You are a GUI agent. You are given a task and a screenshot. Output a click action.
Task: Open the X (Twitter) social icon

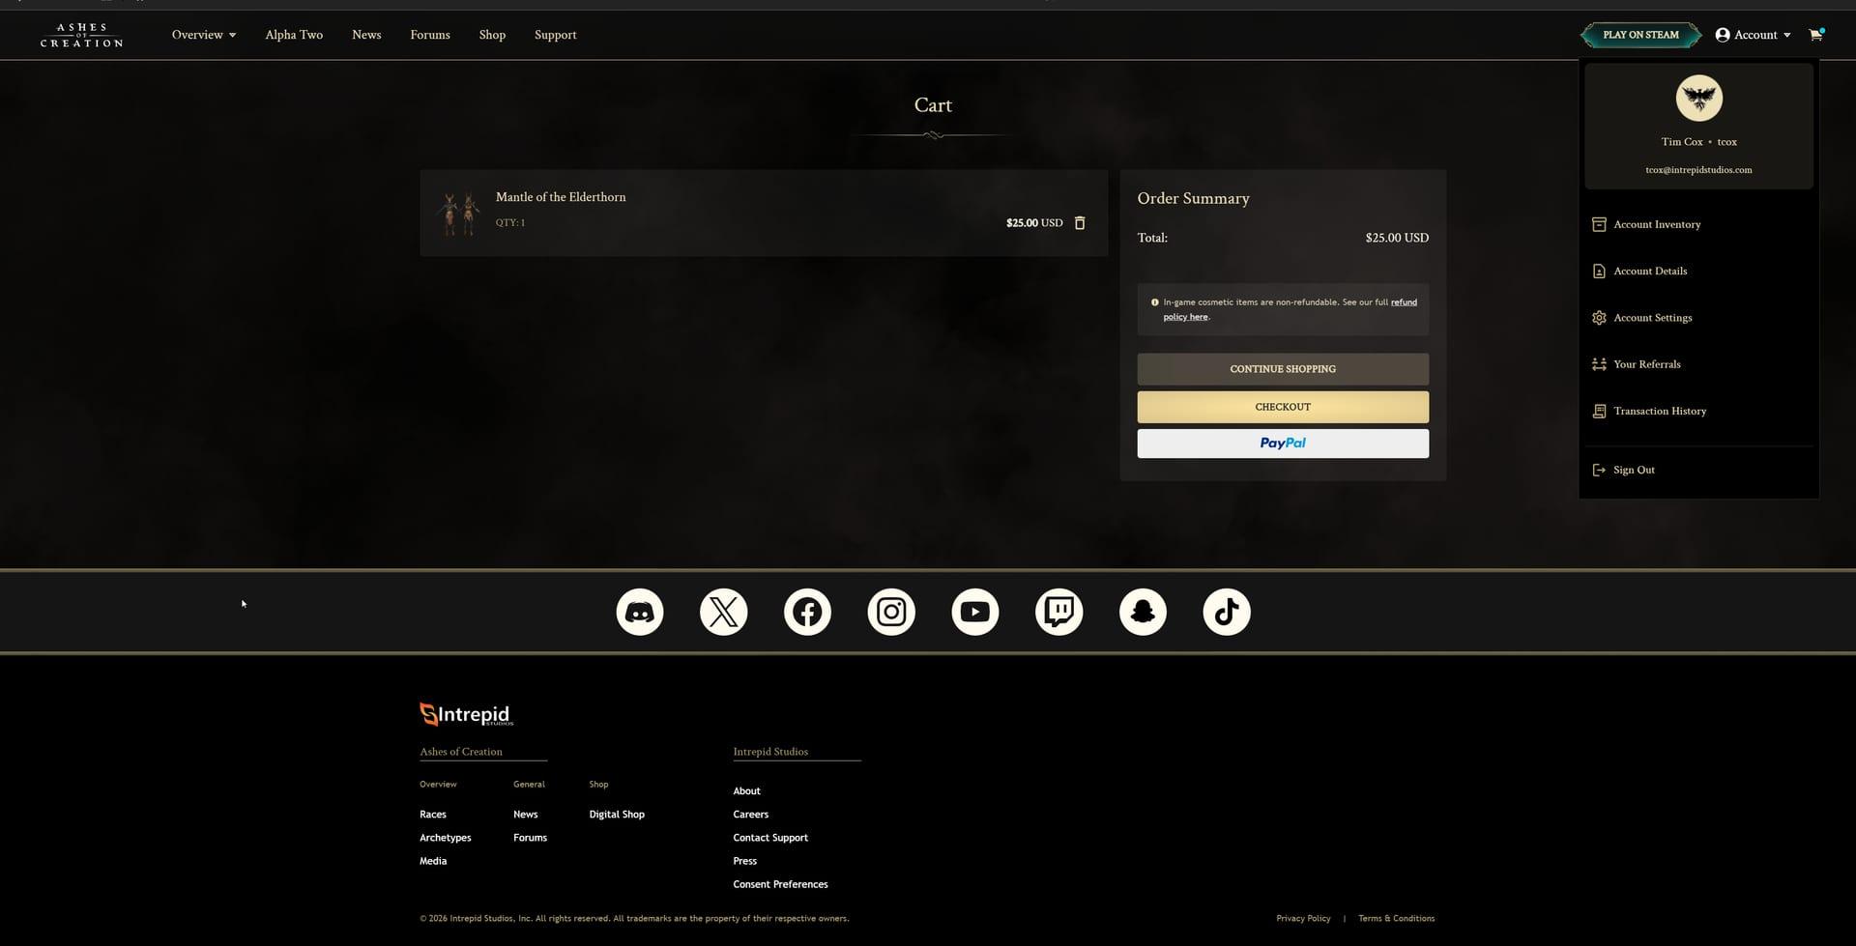[724, 612]
